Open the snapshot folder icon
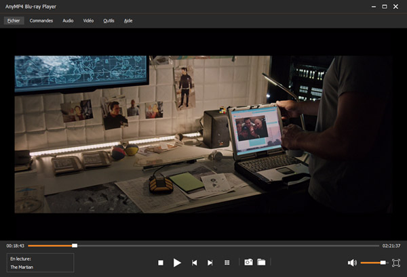 click(x=261, y=262)
